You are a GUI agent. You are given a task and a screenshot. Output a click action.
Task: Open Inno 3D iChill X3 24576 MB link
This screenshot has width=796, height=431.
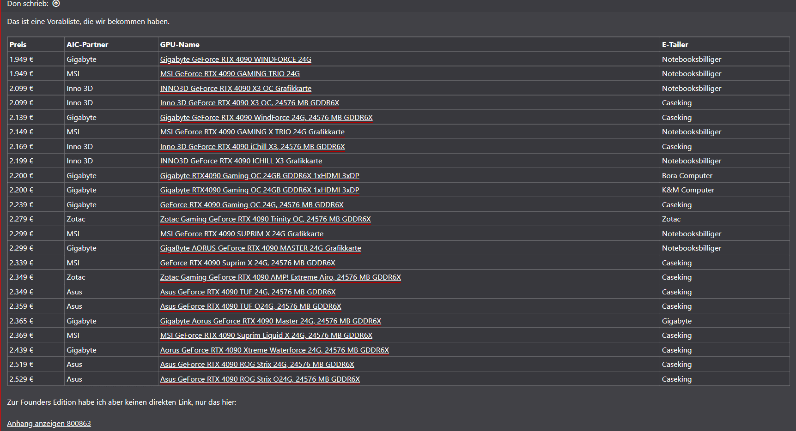click(252, 147)
